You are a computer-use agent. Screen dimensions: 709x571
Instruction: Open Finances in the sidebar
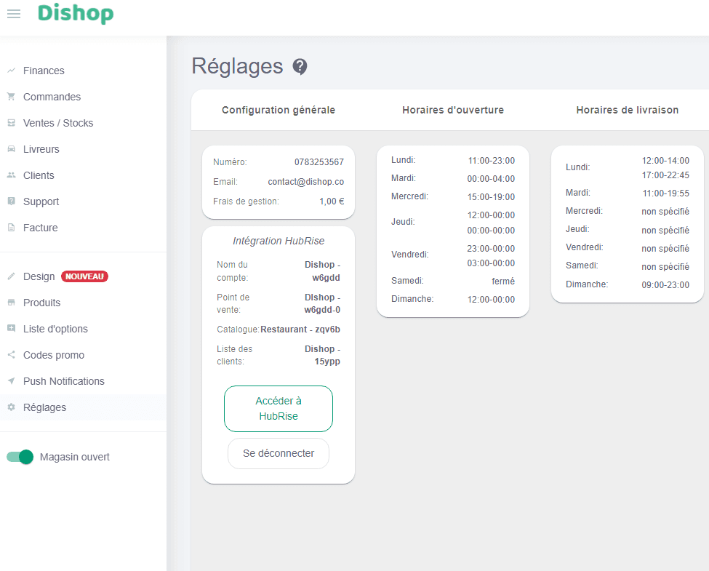pos(44,71)
